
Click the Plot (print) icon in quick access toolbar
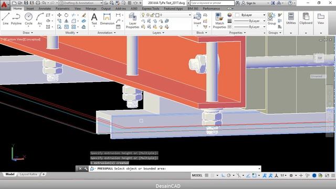[x=38, y=3]
